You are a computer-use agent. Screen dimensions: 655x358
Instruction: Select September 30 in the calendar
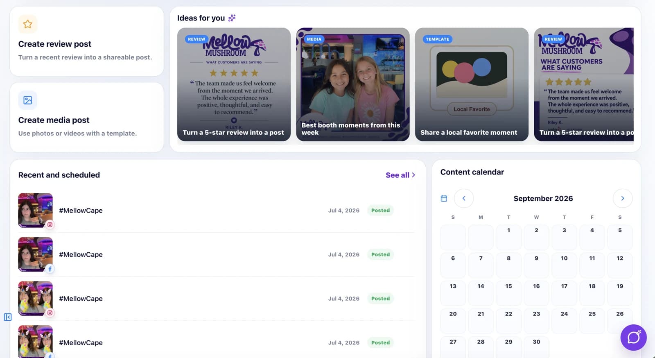pyautogui.click(x=536, y=347)
